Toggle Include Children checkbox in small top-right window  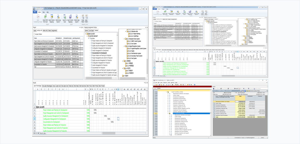154,21
